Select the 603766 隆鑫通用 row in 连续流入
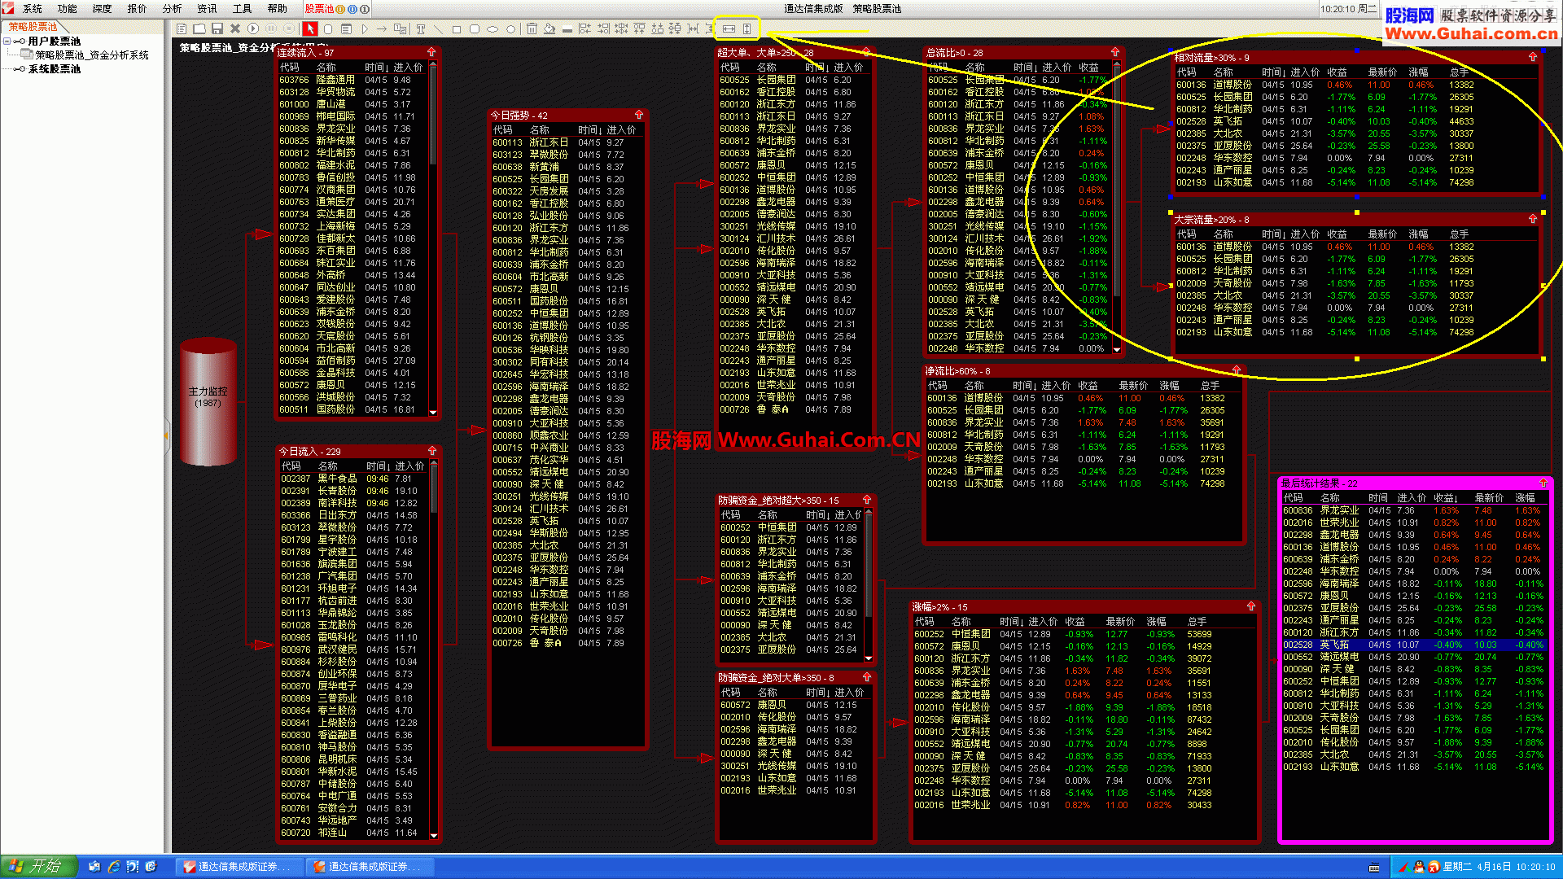The image size is (1563, 879). coord(352,80)
